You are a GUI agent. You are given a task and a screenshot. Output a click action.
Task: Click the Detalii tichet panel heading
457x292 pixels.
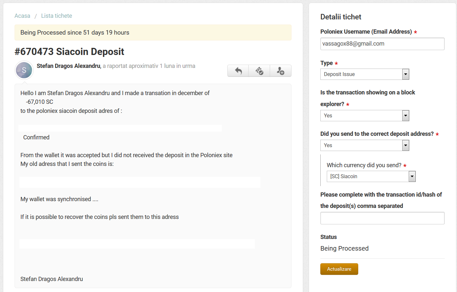pos(341,17)
